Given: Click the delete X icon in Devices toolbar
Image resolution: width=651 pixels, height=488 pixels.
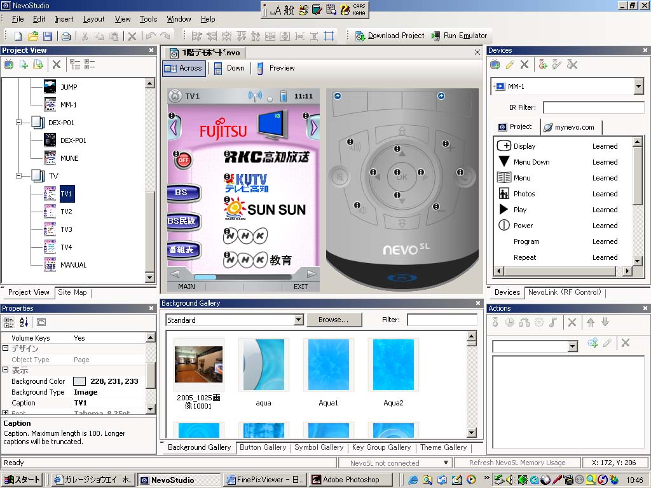Looking at the screenshot, I should [524, 64].
